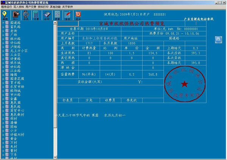The height and width of the screenshot is (160, 227).
Task: Select 惠民路 in the street list
Action: 16,107
